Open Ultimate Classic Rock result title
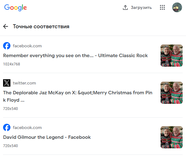The height and width of the screenshot is (160, 186). (x=75, y=56)
